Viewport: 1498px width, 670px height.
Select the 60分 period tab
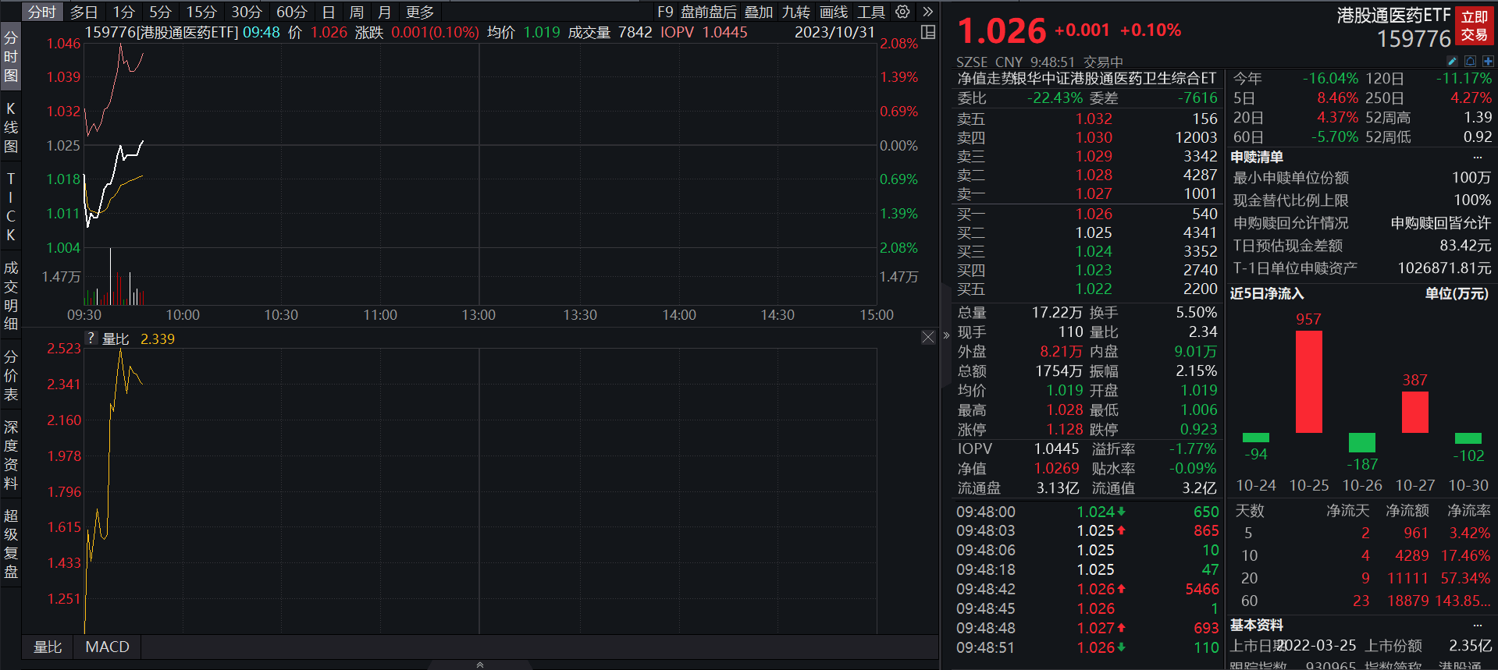coord(292,12)
